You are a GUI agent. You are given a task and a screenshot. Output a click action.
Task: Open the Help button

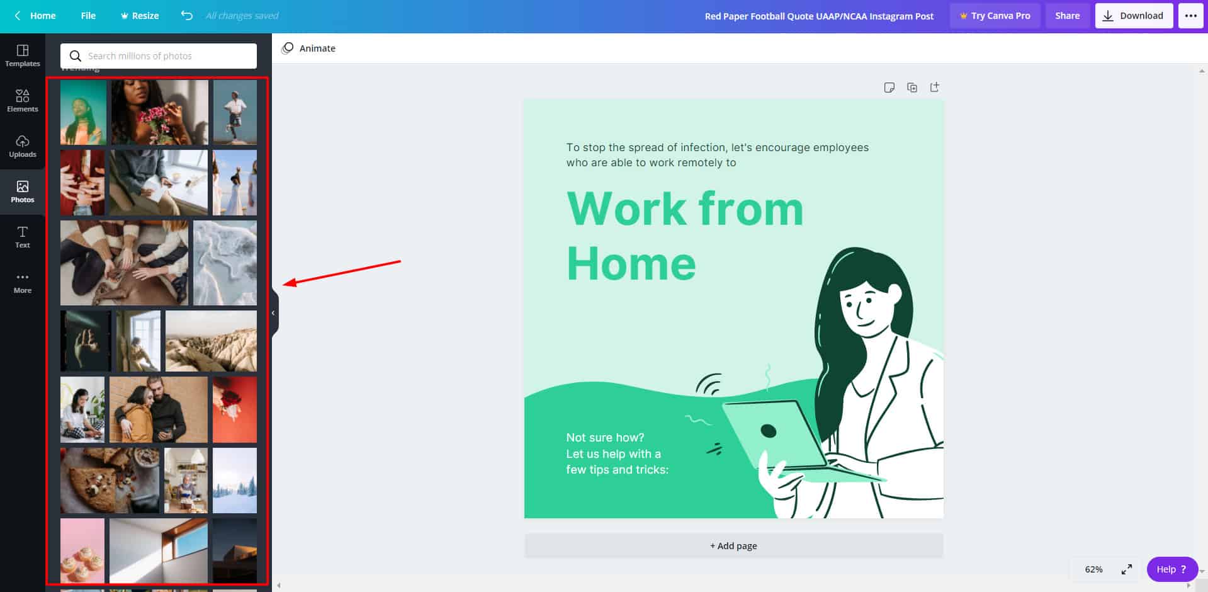(1172, 569)
